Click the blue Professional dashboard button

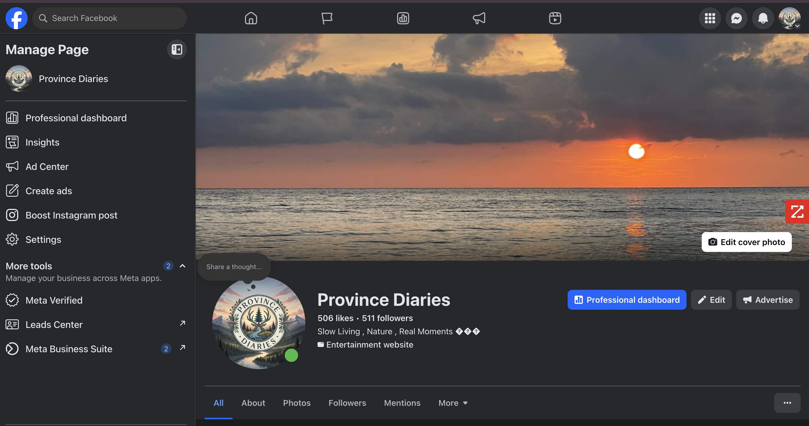tap(627, 300)
